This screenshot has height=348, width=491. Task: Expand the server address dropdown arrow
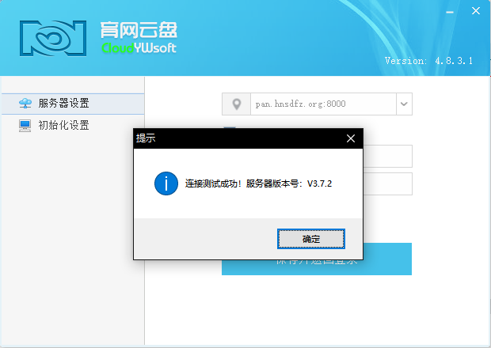(404, 104)
